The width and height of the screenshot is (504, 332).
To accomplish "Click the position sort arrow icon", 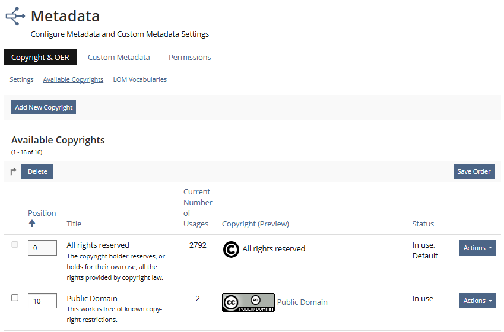I will [32, 224].
